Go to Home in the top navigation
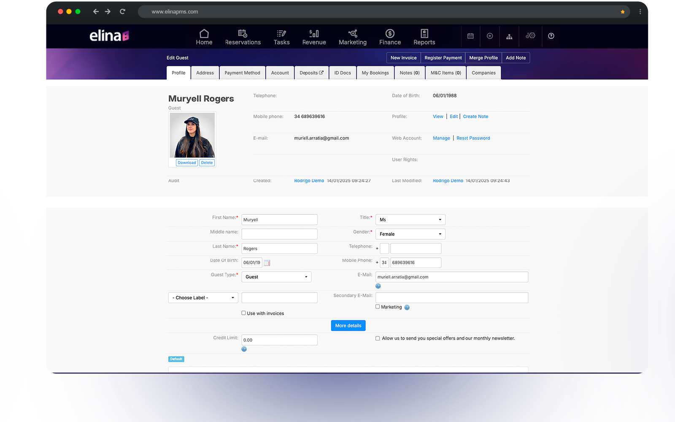 pyautogui.click(x=204, y=37)
